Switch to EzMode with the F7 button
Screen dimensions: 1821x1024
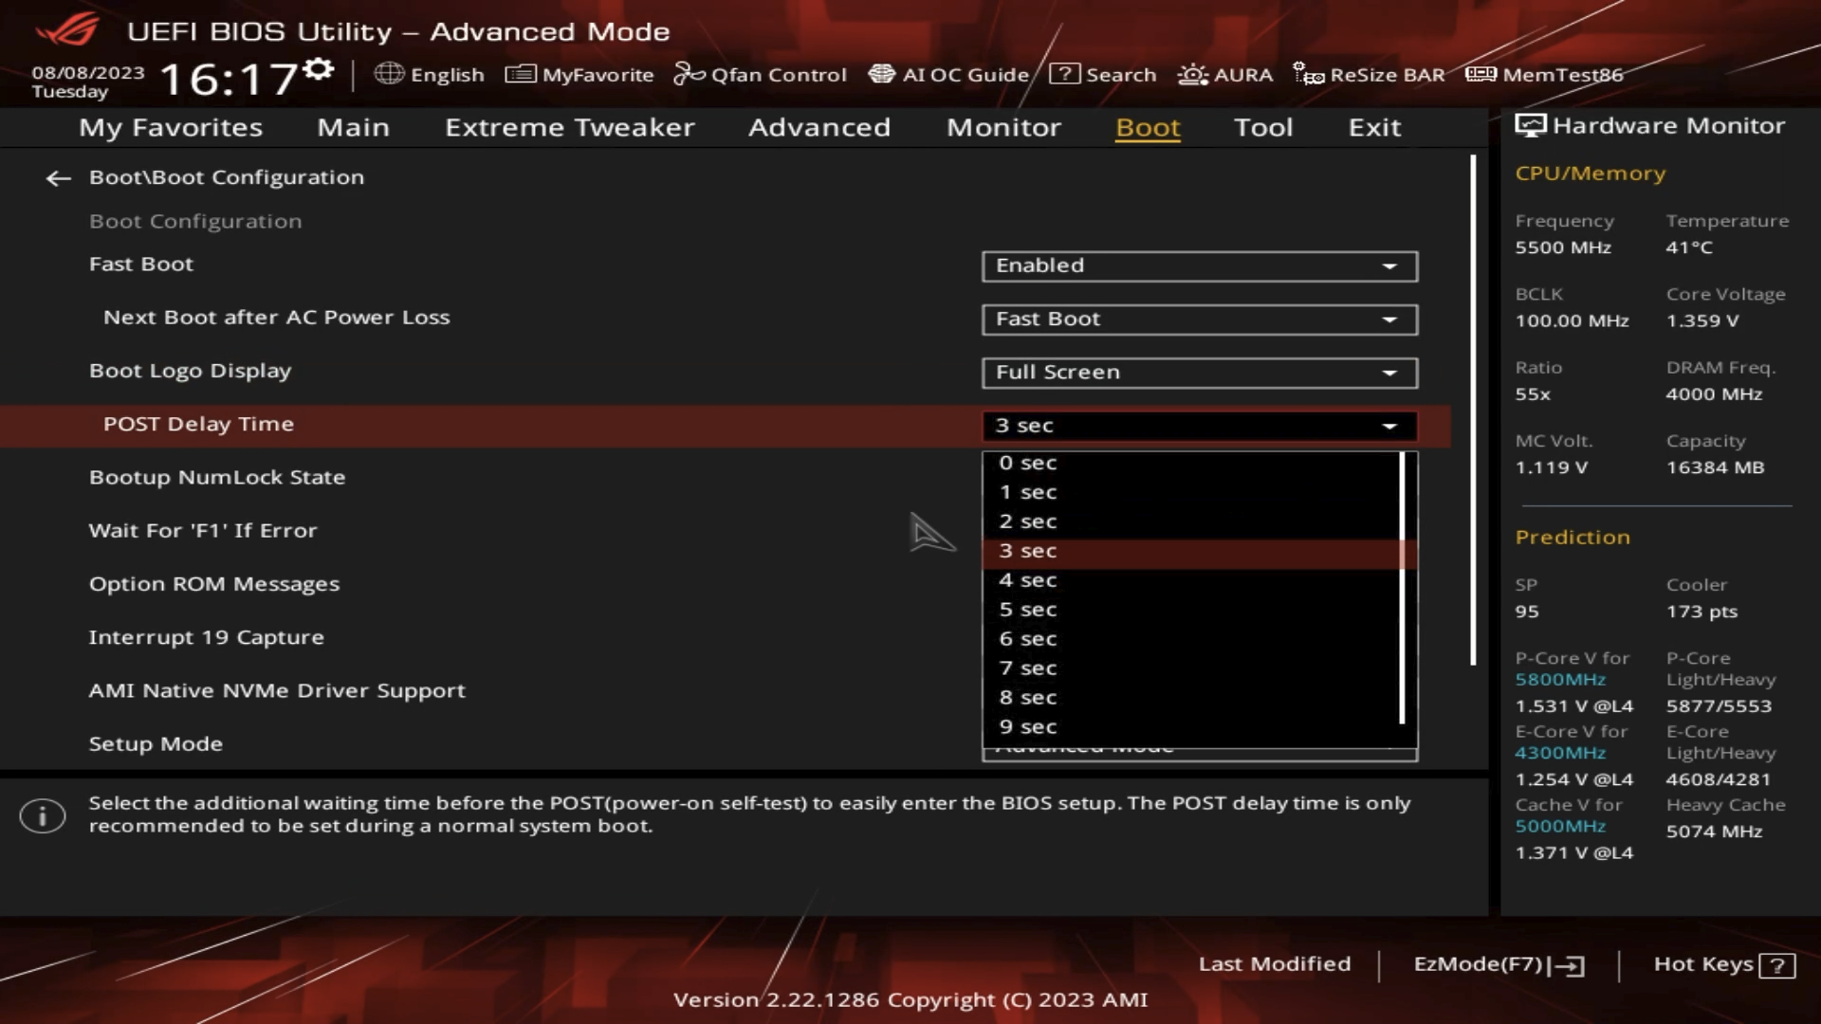pyautogui.click(x=1496, y=964)
